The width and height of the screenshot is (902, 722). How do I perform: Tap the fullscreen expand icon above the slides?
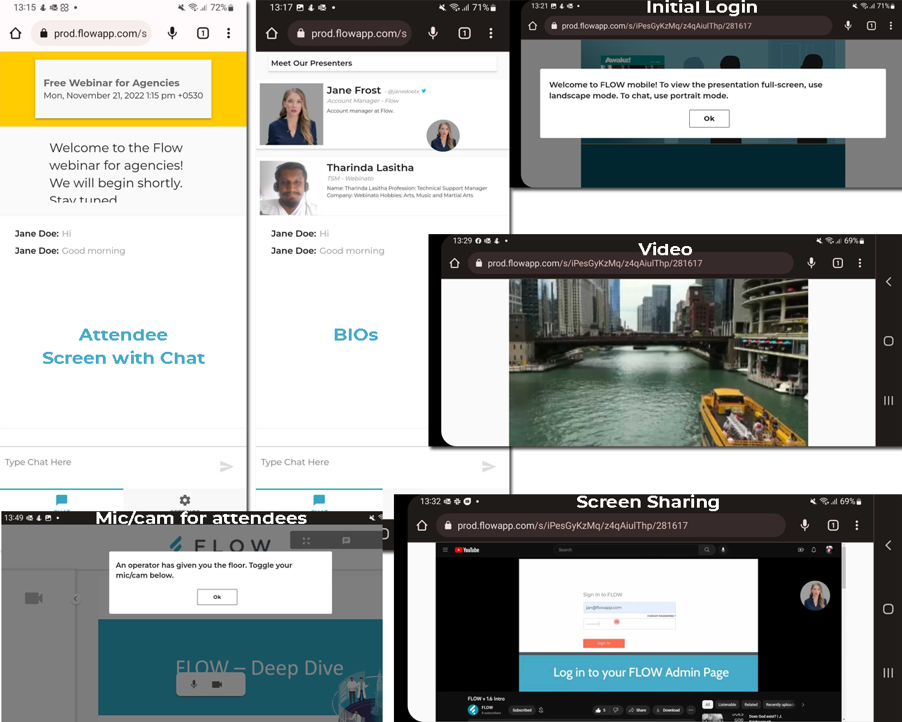point(306,540)
